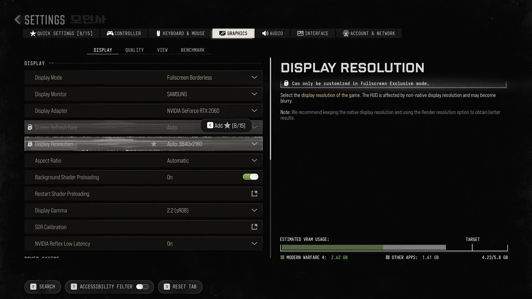532x299 pixels.
Task: Click the lock icon in Fullscreen Exclusive notice
Action: (286, 83)
